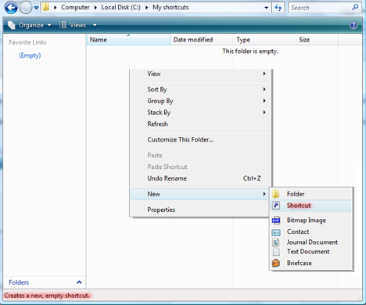Expand the Organize dropdown arrow
Viewport: 366px width, 305px height.
point(49,25)
